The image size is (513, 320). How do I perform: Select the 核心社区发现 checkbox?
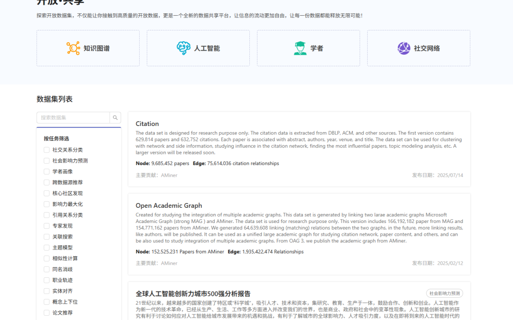(47, 193)
